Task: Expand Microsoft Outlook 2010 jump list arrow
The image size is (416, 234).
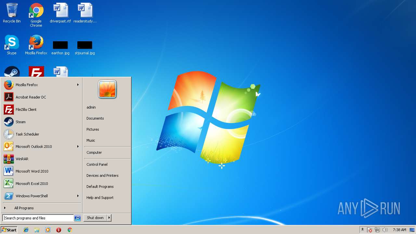Action: tap(78, 147)
